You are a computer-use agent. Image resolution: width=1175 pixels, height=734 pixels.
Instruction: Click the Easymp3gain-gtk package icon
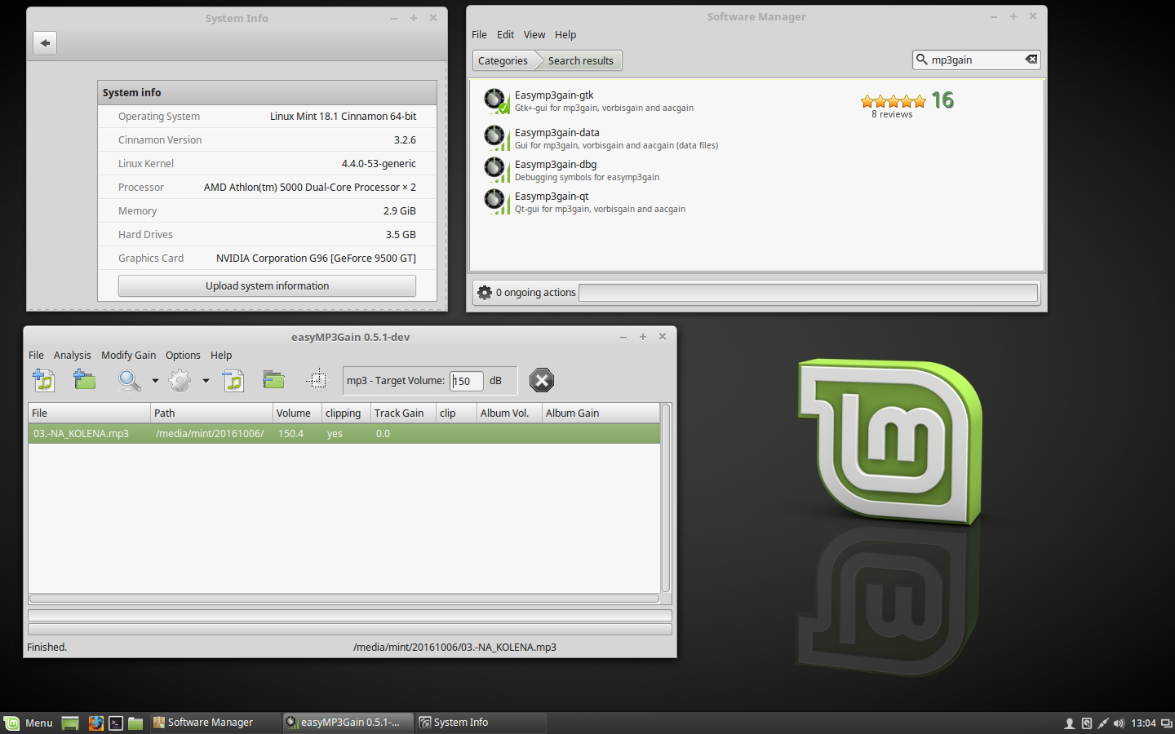(x=496, y=101)
